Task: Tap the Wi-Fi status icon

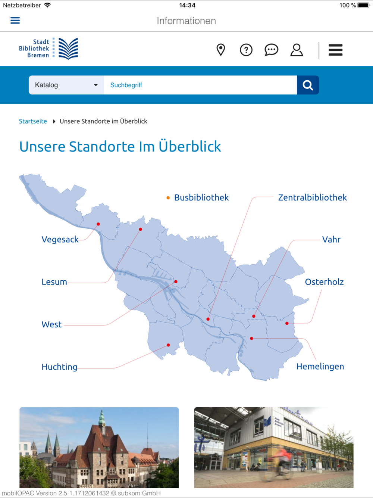Action: click(x=47, y=5)
